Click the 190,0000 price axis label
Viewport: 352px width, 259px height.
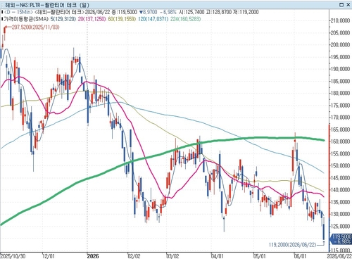pyautogui.click(x=340, y=69)
